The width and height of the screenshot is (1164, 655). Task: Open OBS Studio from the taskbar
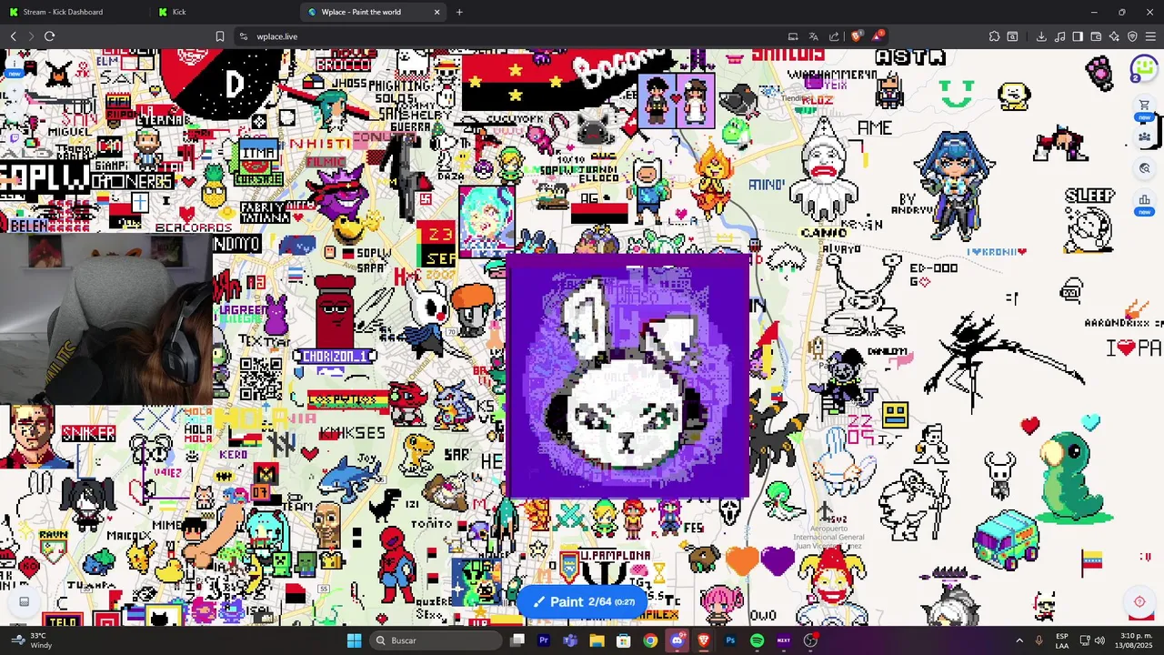coord(810,640)
